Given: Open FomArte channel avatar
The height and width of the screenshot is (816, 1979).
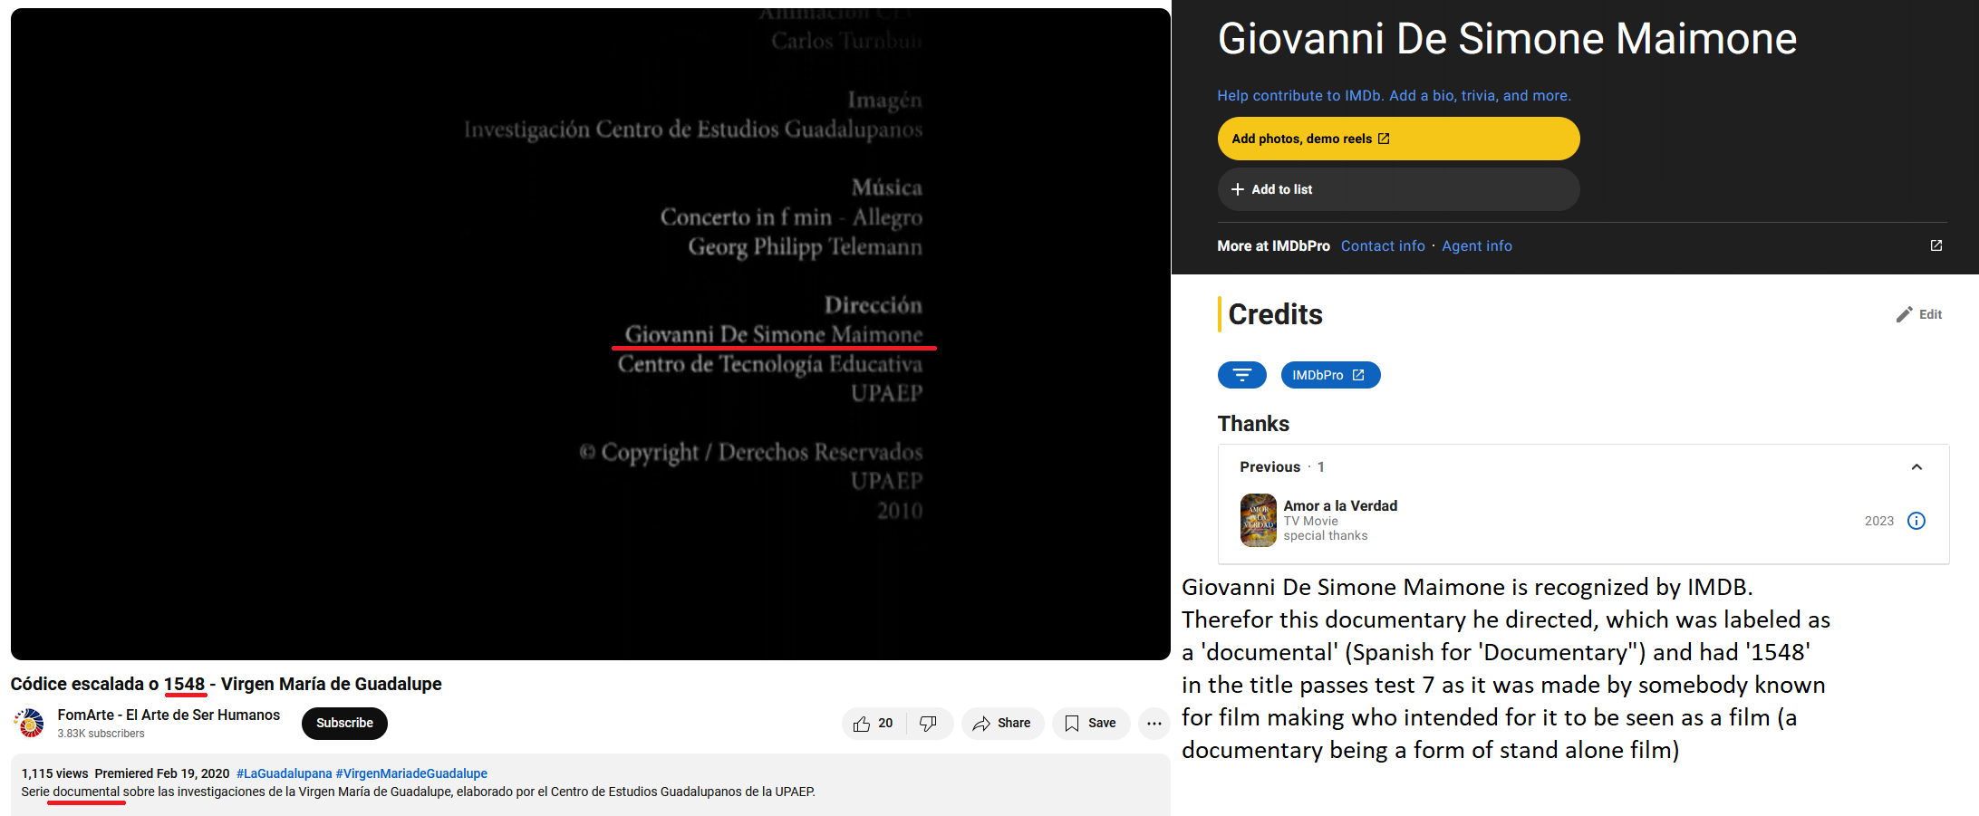Looking at the screenshot, I should pos(30,723).
